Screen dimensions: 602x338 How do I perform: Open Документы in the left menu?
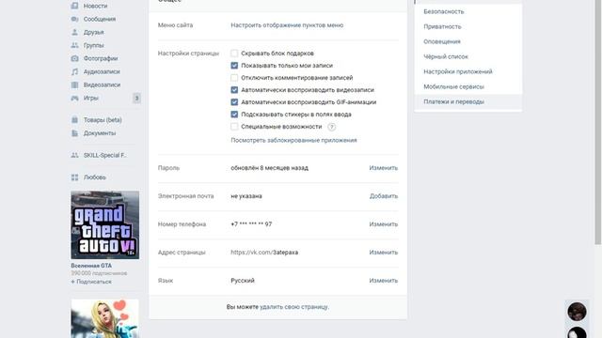pyautogui.click(x=100, y=133)
